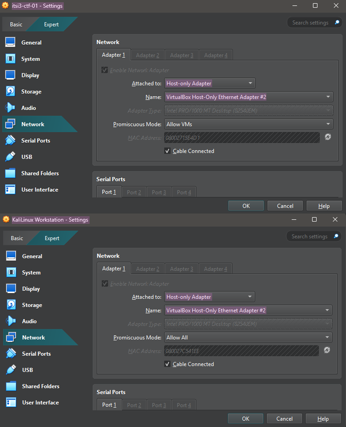Open Shared Folders icon in itsi3-ctf-01 Settings

click(10, 173)
